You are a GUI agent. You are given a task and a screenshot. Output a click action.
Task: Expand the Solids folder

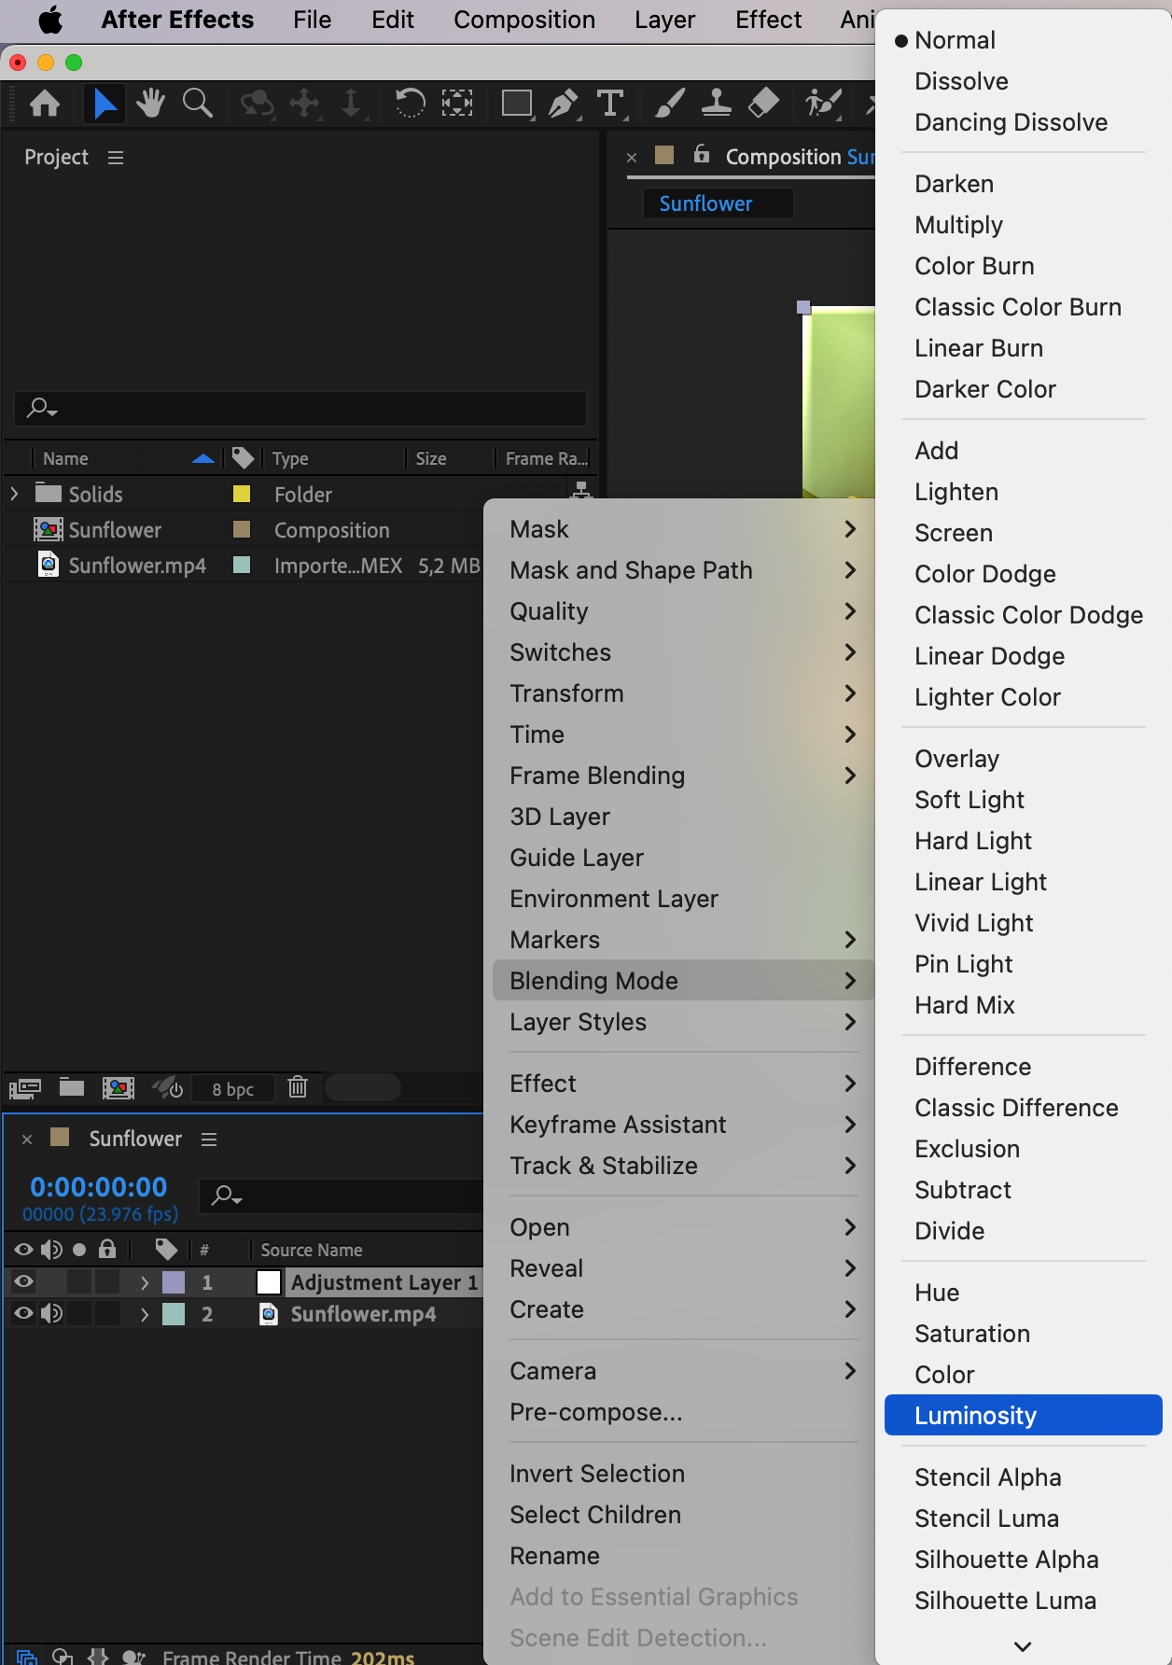[x=15, y=494]
